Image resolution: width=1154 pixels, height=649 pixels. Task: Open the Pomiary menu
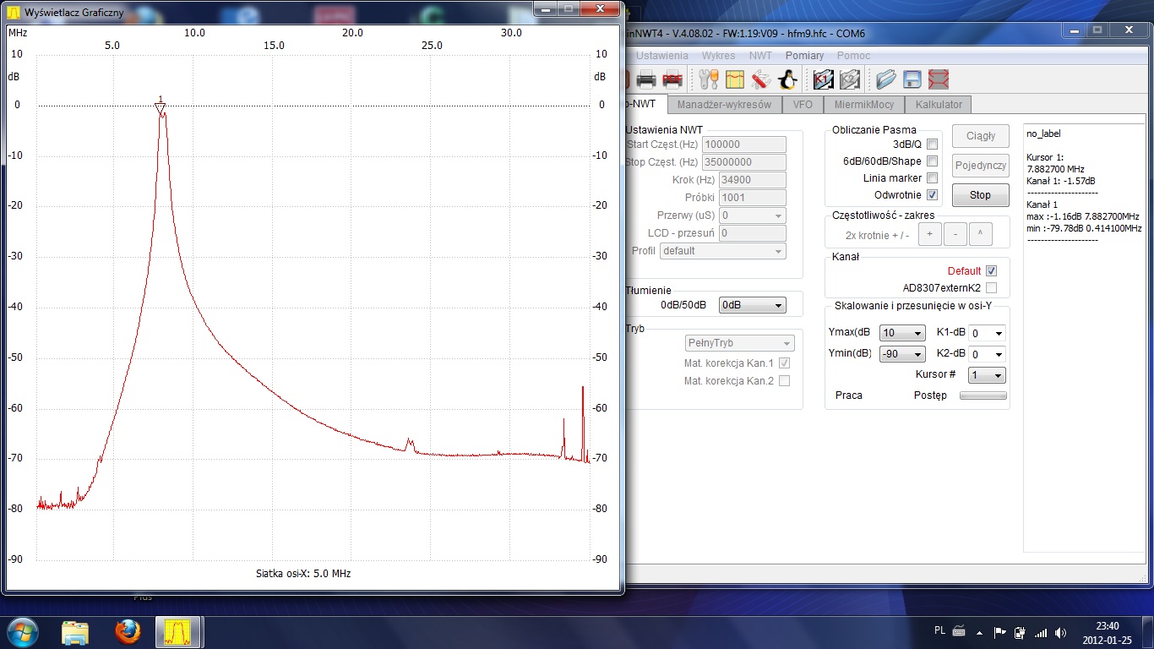tap(804, 56)
